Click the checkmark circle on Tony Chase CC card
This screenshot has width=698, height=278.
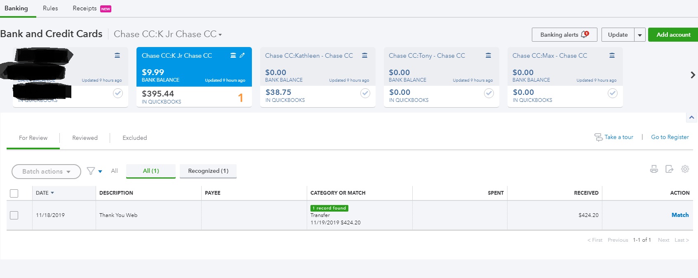coord(489,93)
